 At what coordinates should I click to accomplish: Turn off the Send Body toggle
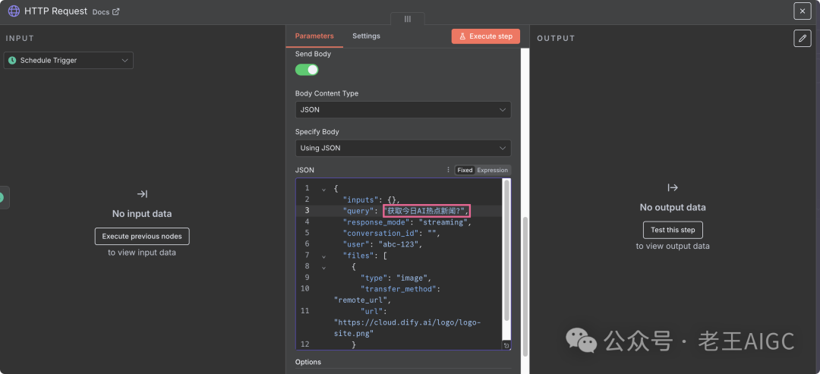point(307,70)
